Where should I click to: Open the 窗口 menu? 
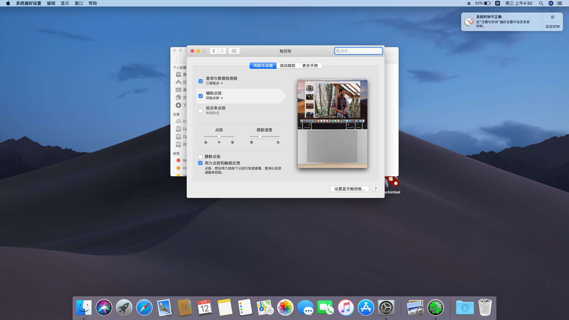point(79,3)
